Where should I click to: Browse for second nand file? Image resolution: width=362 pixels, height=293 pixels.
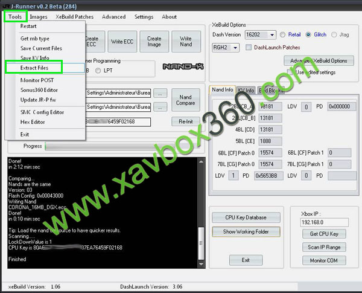(x=160, y=108)
